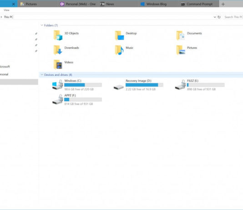Image resolution: width=243 pixels, height=210 pixels.
Task: Open the Pictures folder icon in Folders
Action: point(181,50)
